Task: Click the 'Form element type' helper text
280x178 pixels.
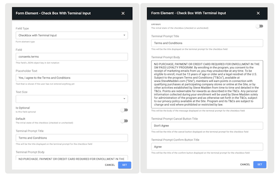Action: coord(25,42)
